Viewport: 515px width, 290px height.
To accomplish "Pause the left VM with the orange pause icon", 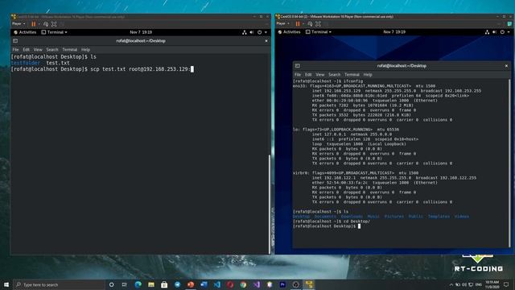I will pos(34,24).
